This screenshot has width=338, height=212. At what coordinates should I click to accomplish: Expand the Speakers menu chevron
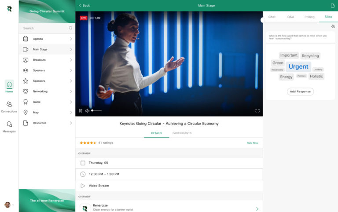point(71,70)
